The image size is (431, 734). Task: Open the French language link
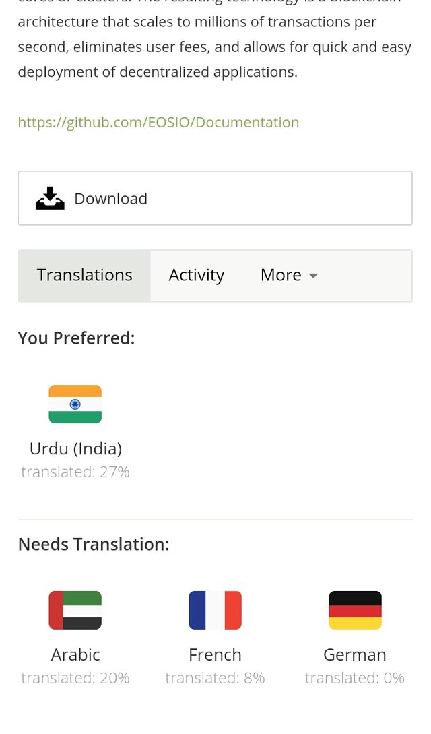click(215, 654)
